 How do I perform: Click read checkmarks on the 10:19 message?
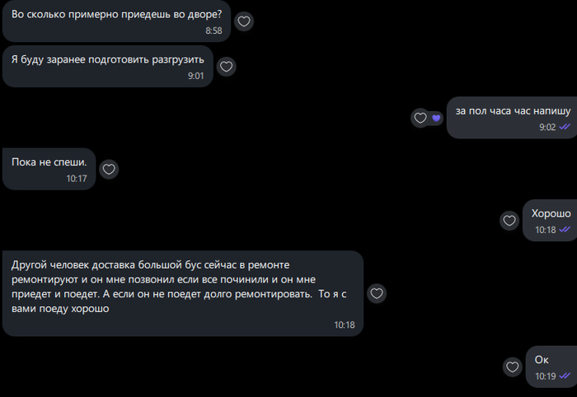[x=565, y=376]
